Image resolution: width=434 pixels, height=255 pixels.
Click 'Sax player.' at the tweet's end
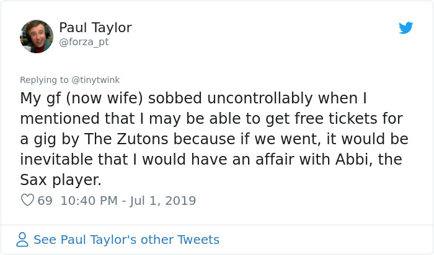(60, 179)
